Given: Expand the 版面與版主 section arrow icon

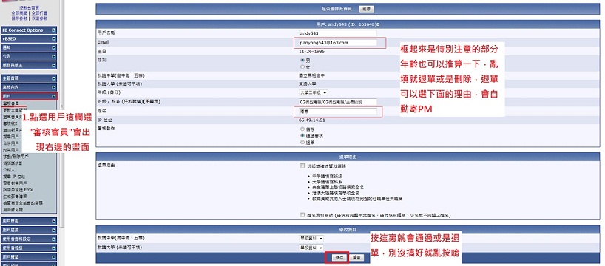Looking at the screenshot, I should 54,66.
